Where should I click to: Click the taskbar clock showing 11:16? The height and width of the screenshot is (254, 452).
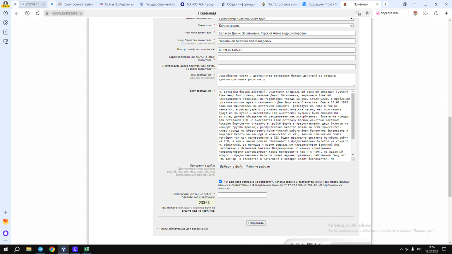pyautogui.click(x=432, y=249)
